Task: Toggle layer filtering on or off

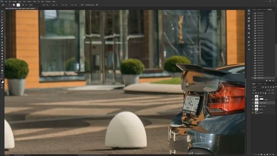Action: click(x=276, y=87)
